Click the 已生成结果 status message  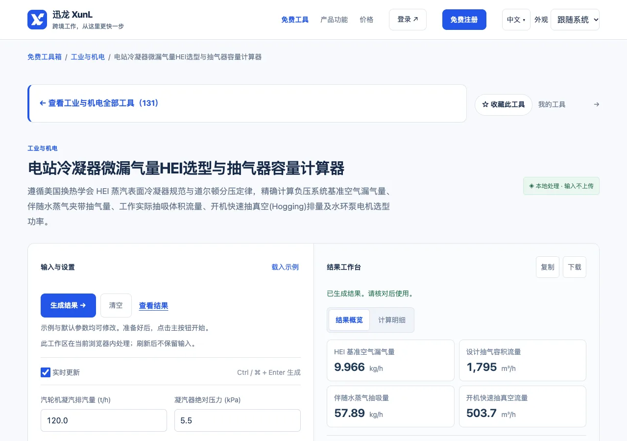point(371,294)
